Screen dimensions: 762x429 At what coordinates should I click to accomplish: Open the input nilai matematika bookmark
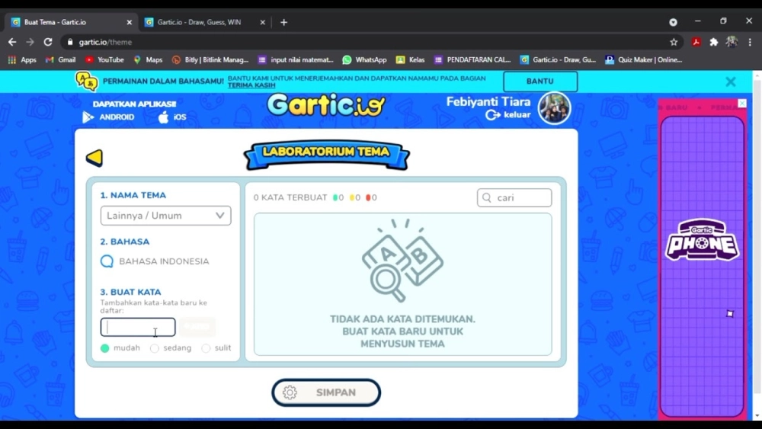[x=296, y=59]
